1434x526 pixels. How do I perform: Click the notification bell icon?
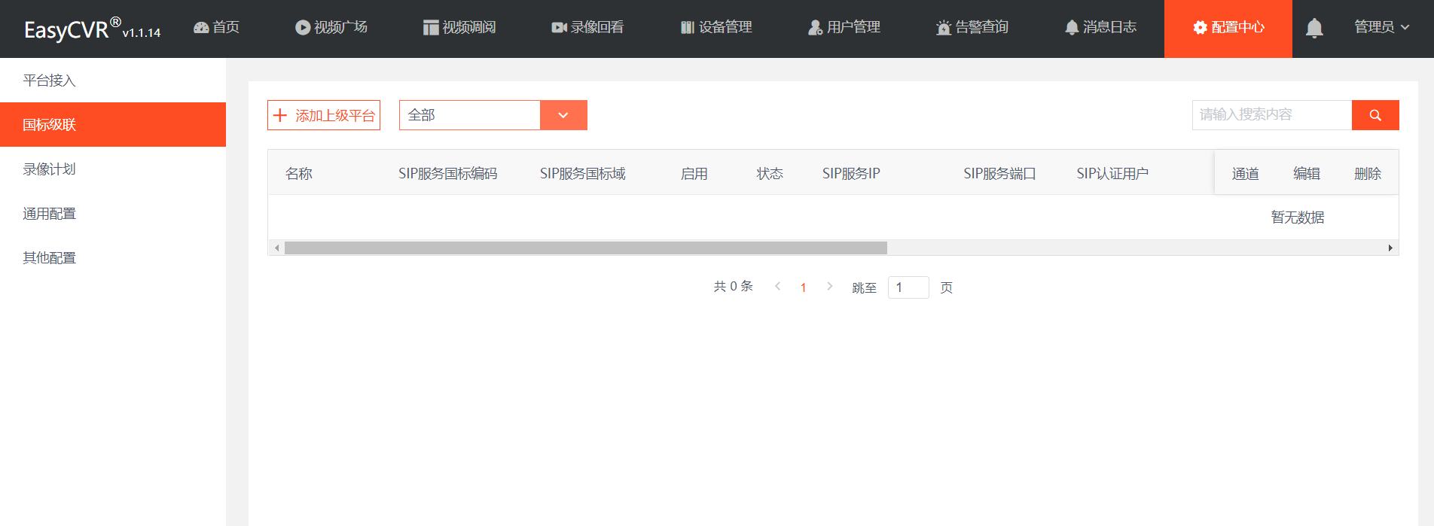pyautogui.click(x=1313, y=29)
